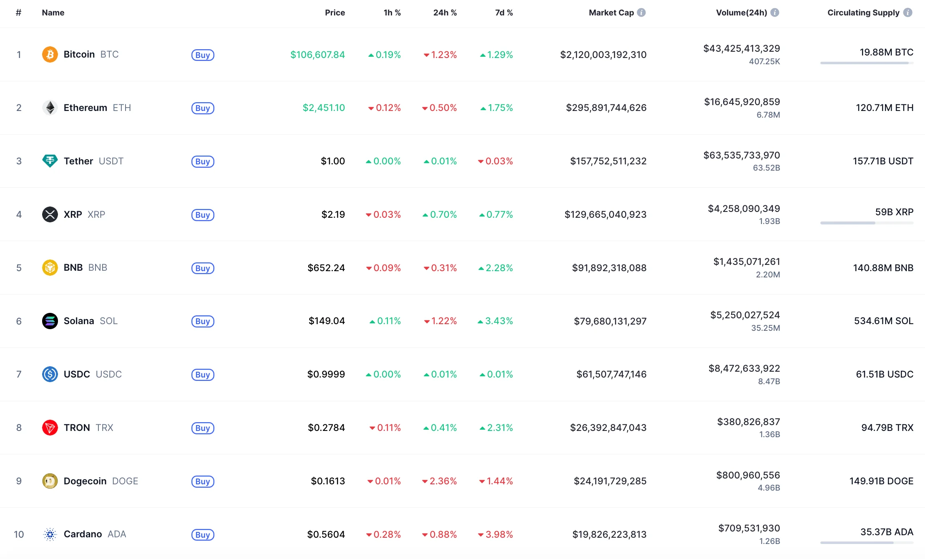The height and width of the screenshot is (559, 925).
Task: Click Ethereum's 24h volume amount
Action: point(742,102)
